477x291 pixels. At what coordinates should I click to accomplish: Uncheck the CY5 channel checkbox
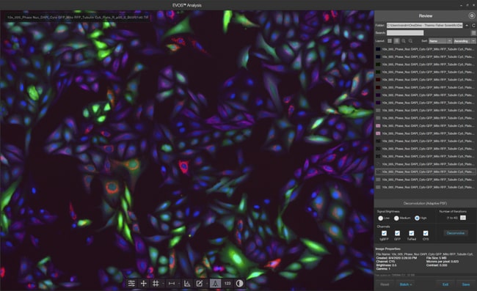[x=426, y=233]
